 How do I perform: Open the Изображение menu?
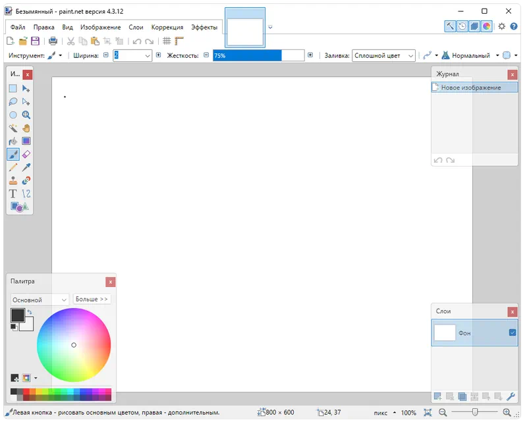[x=101, y=27]
